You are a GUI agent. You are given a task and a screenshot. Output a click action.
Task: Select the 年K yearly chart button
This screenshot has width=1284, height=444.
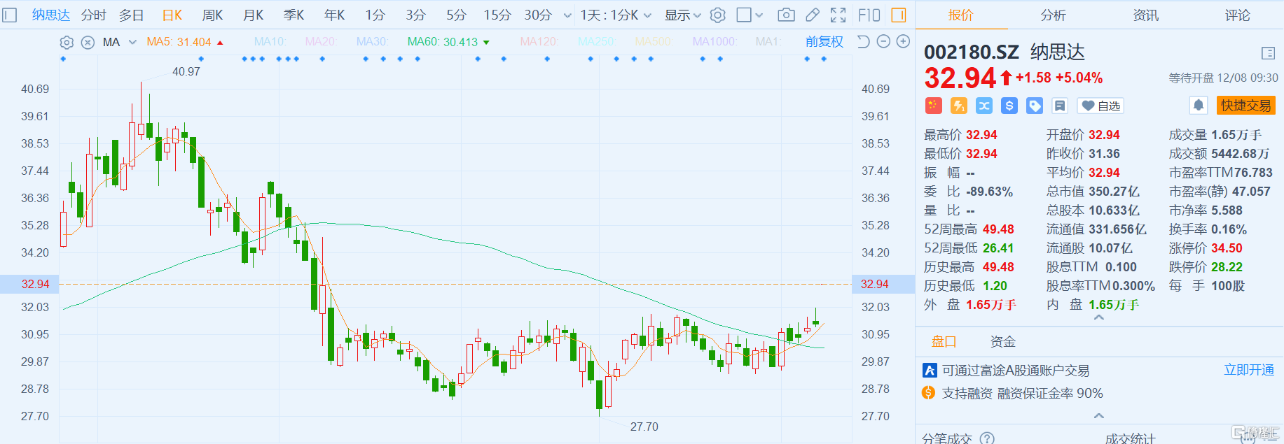click(334, 15)
